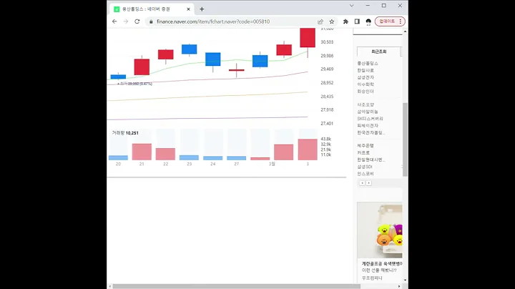
Task: Open 이수화학 from the recent list
Action: coord(366,84)
